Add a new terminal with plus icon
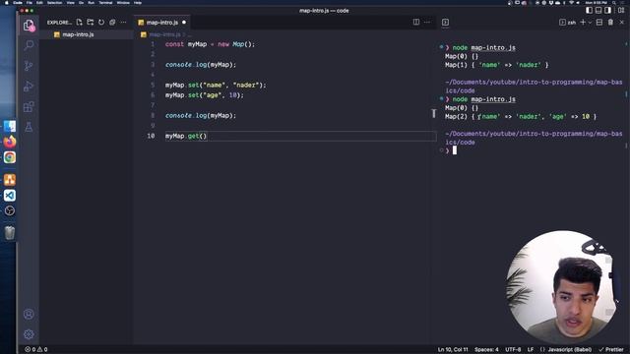 pos(583,22)
